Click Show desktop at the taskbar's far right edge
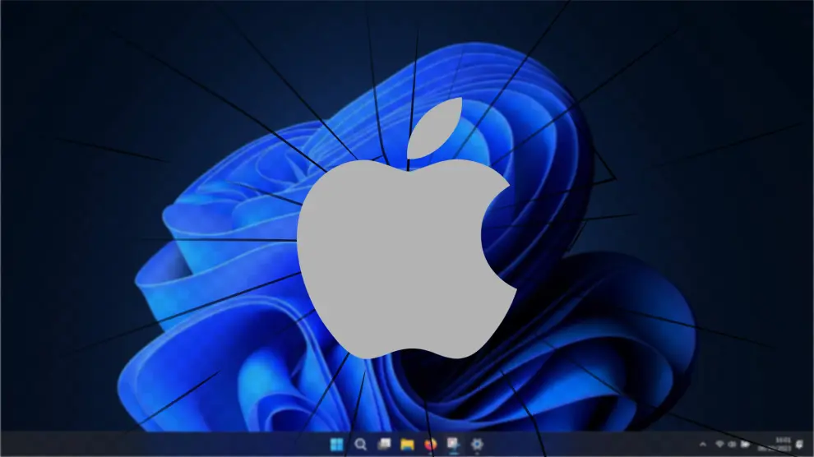Viewport: 814px width, 457px height. tap(812, 445)
